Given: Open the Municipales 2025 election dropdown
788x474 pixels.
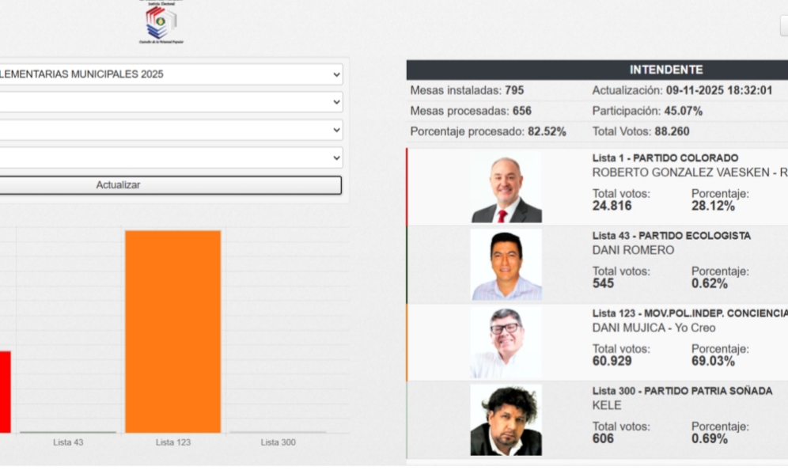Looking at the screenshot, I should point(170,74).
